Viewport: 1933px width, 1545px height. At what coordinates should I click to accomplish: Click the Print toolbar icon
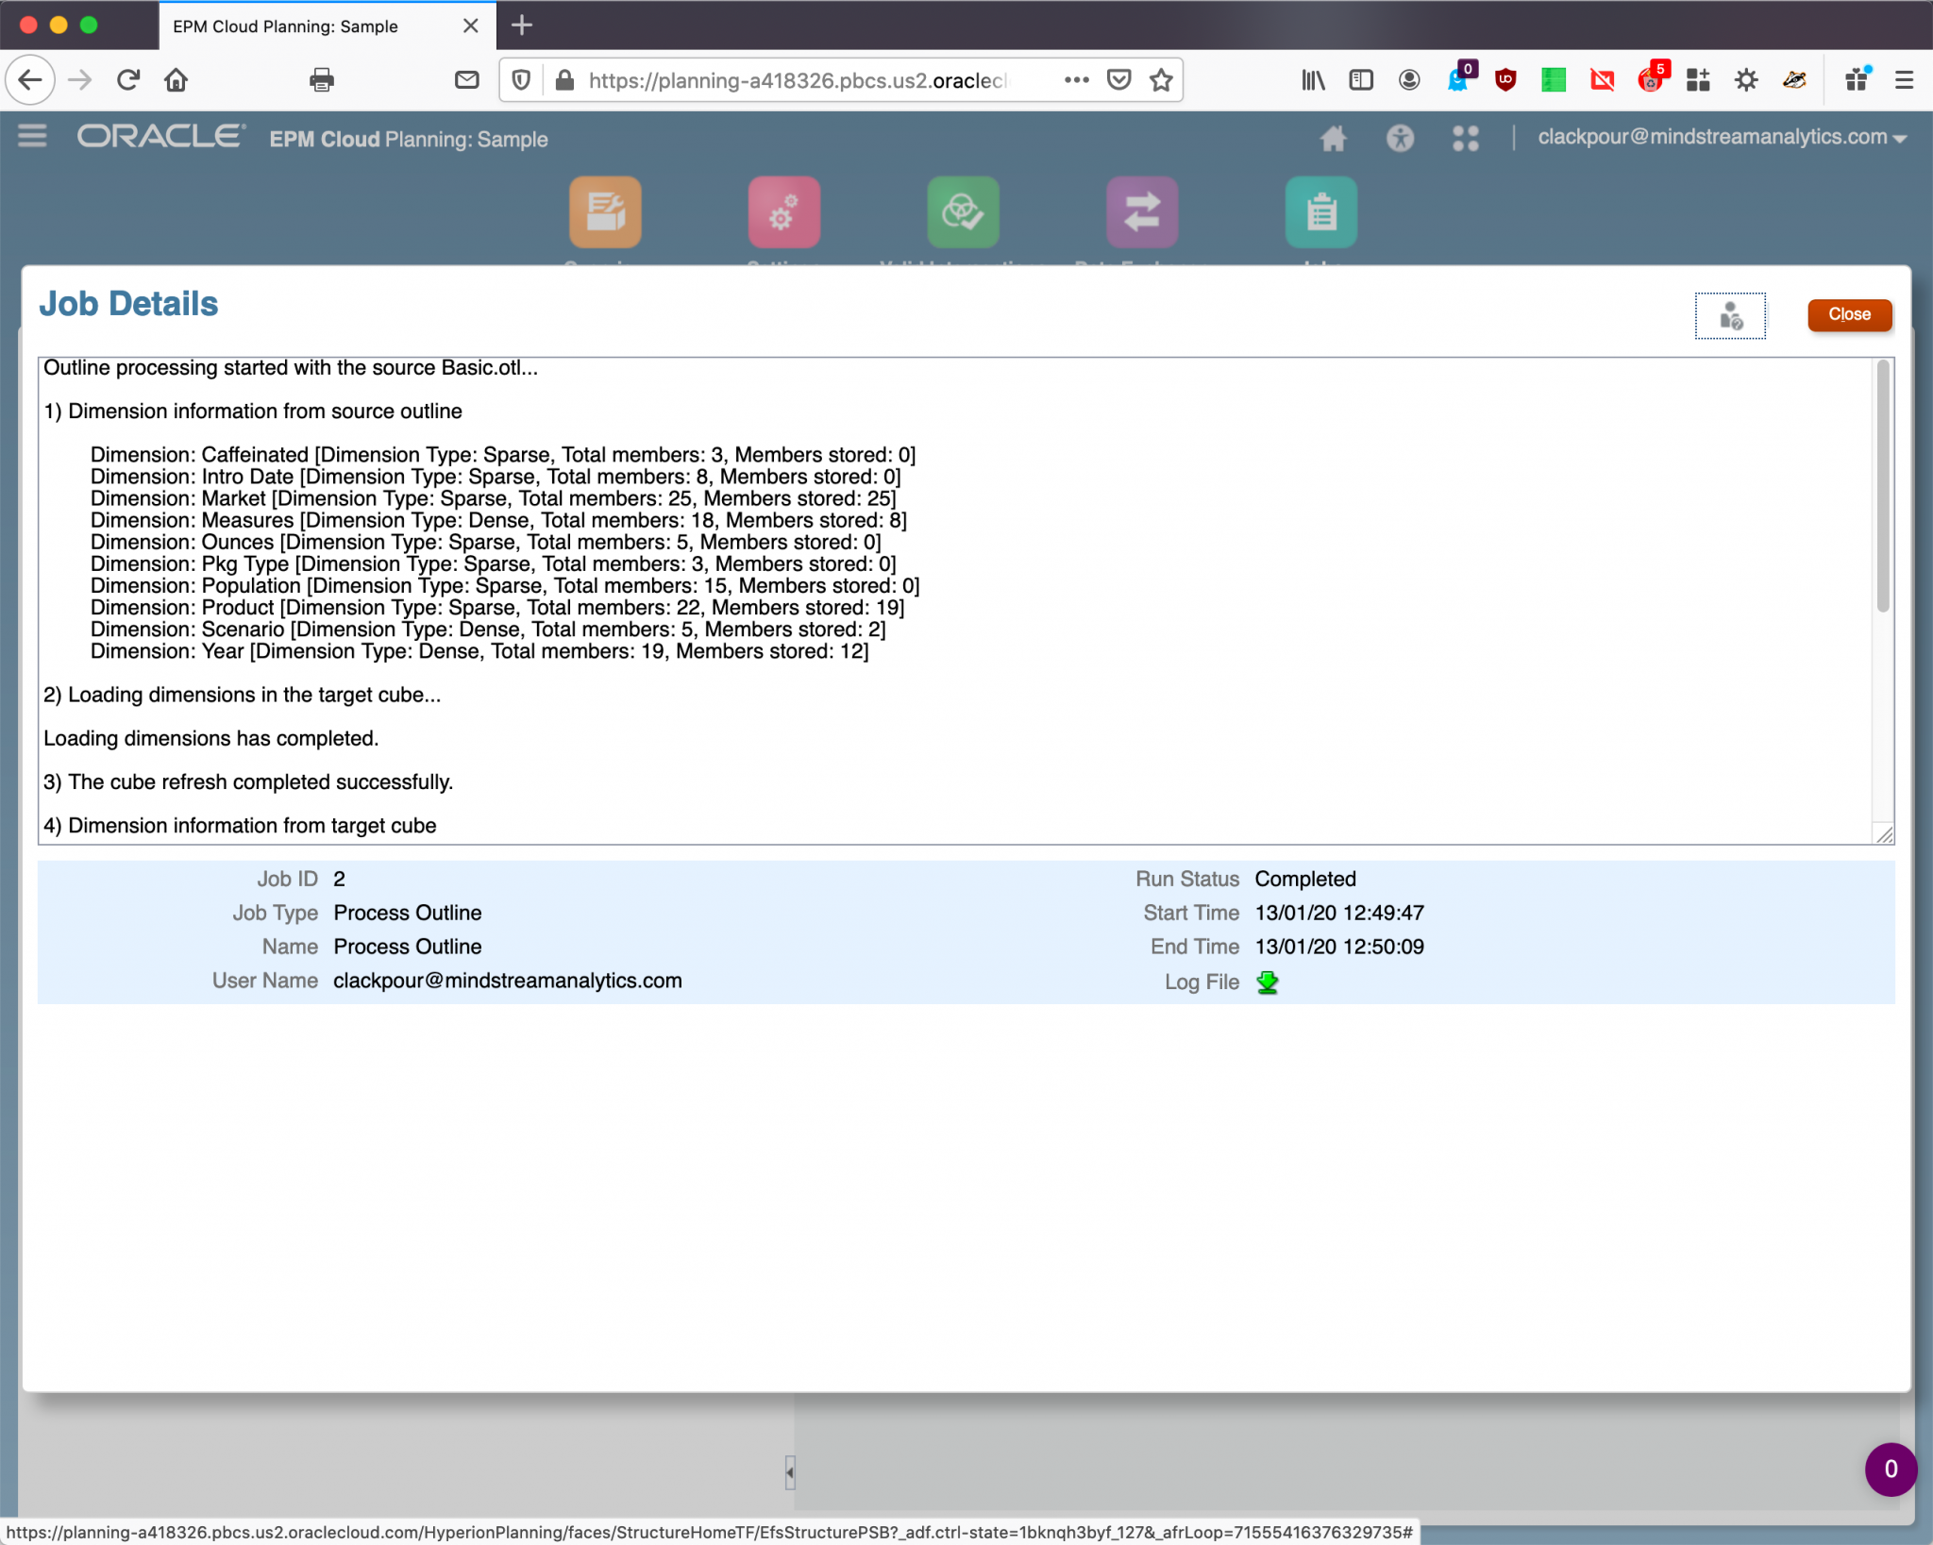click(322, 80)
